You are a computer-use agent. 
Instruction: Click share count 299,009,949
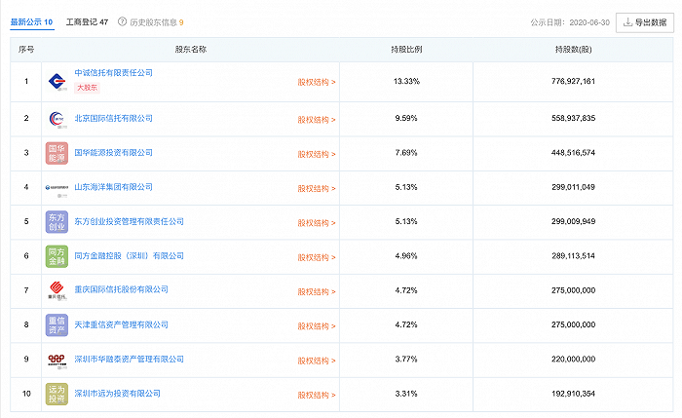[x=573, y=221]
